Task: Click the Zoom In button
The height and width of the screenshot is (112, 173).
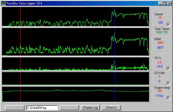Action: click(x=111, y=108)
